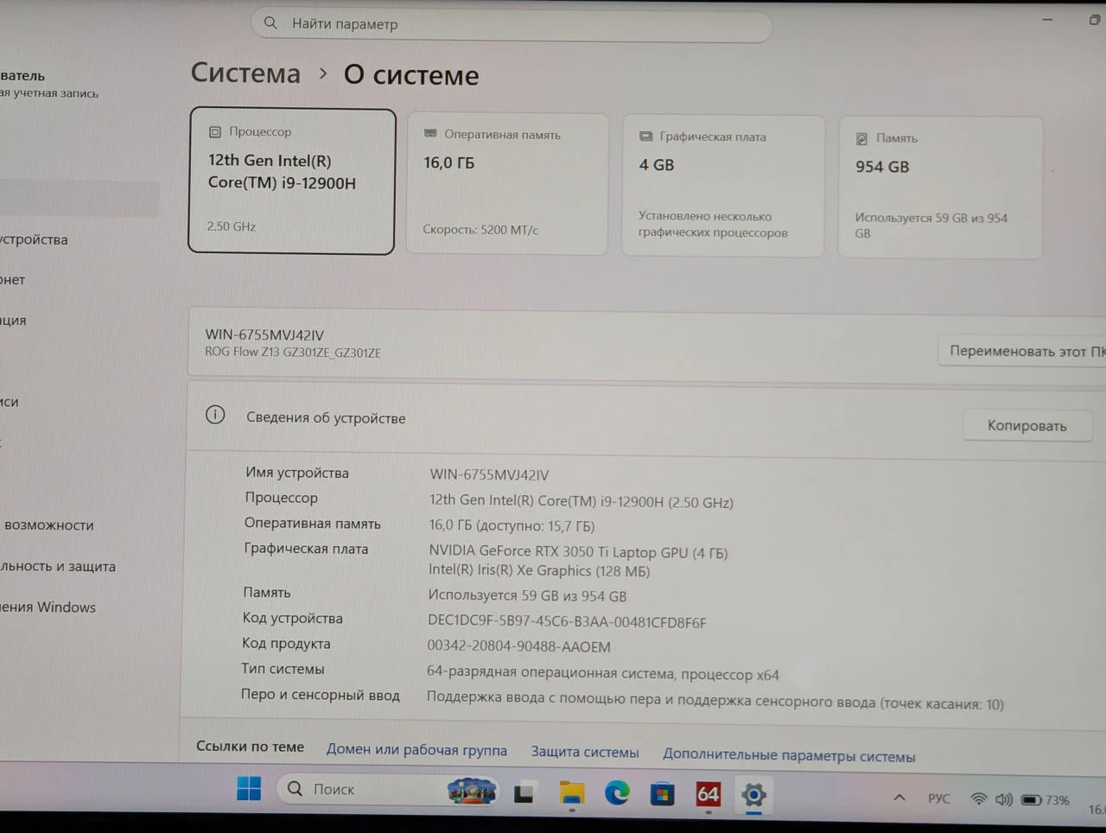
Task: Open the AIDA64 taskbar icon
Action: click(708, 794)
